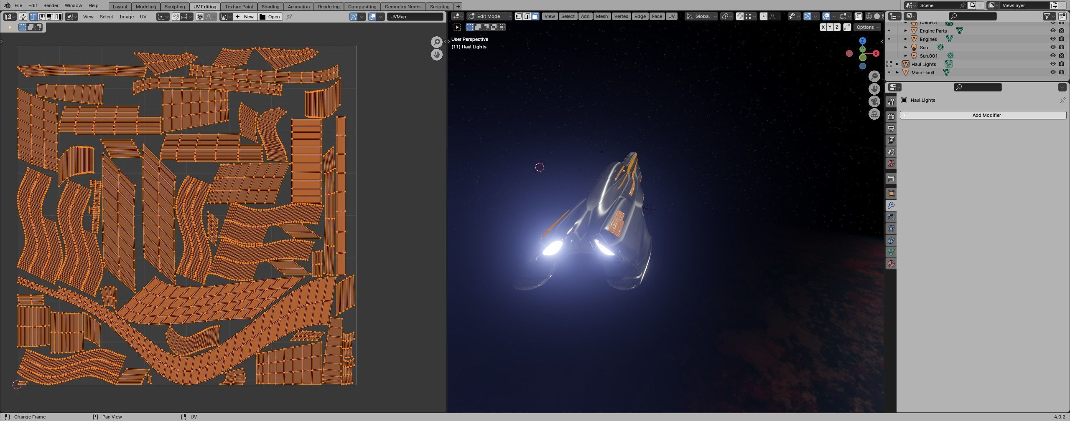
Task: Click New image button in UV editor
Action: coord(245,17)
